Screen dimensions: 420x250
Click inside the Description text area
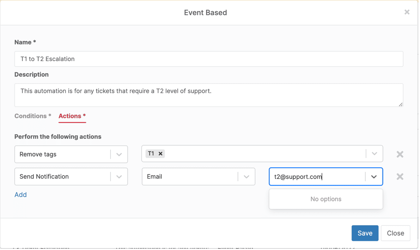coord(209,95)
